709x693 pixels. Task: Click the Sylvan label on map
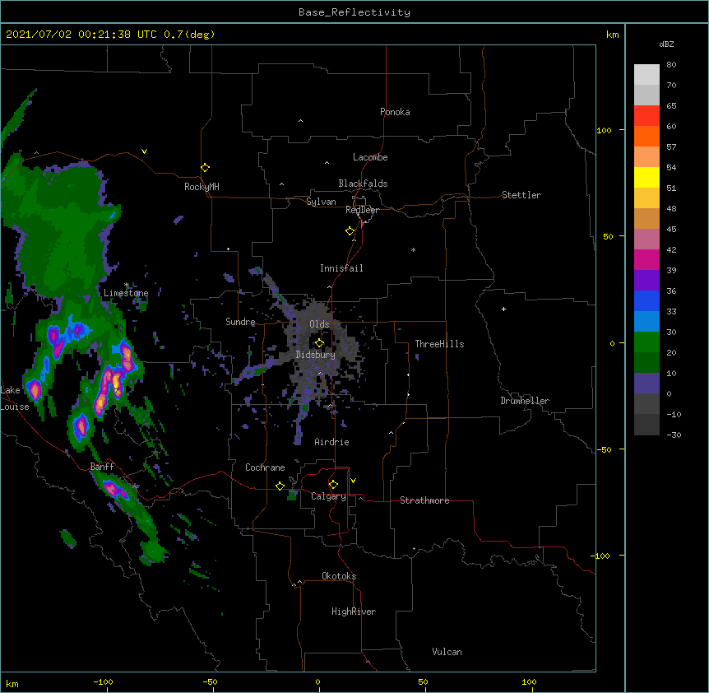(x=321, y=202)
